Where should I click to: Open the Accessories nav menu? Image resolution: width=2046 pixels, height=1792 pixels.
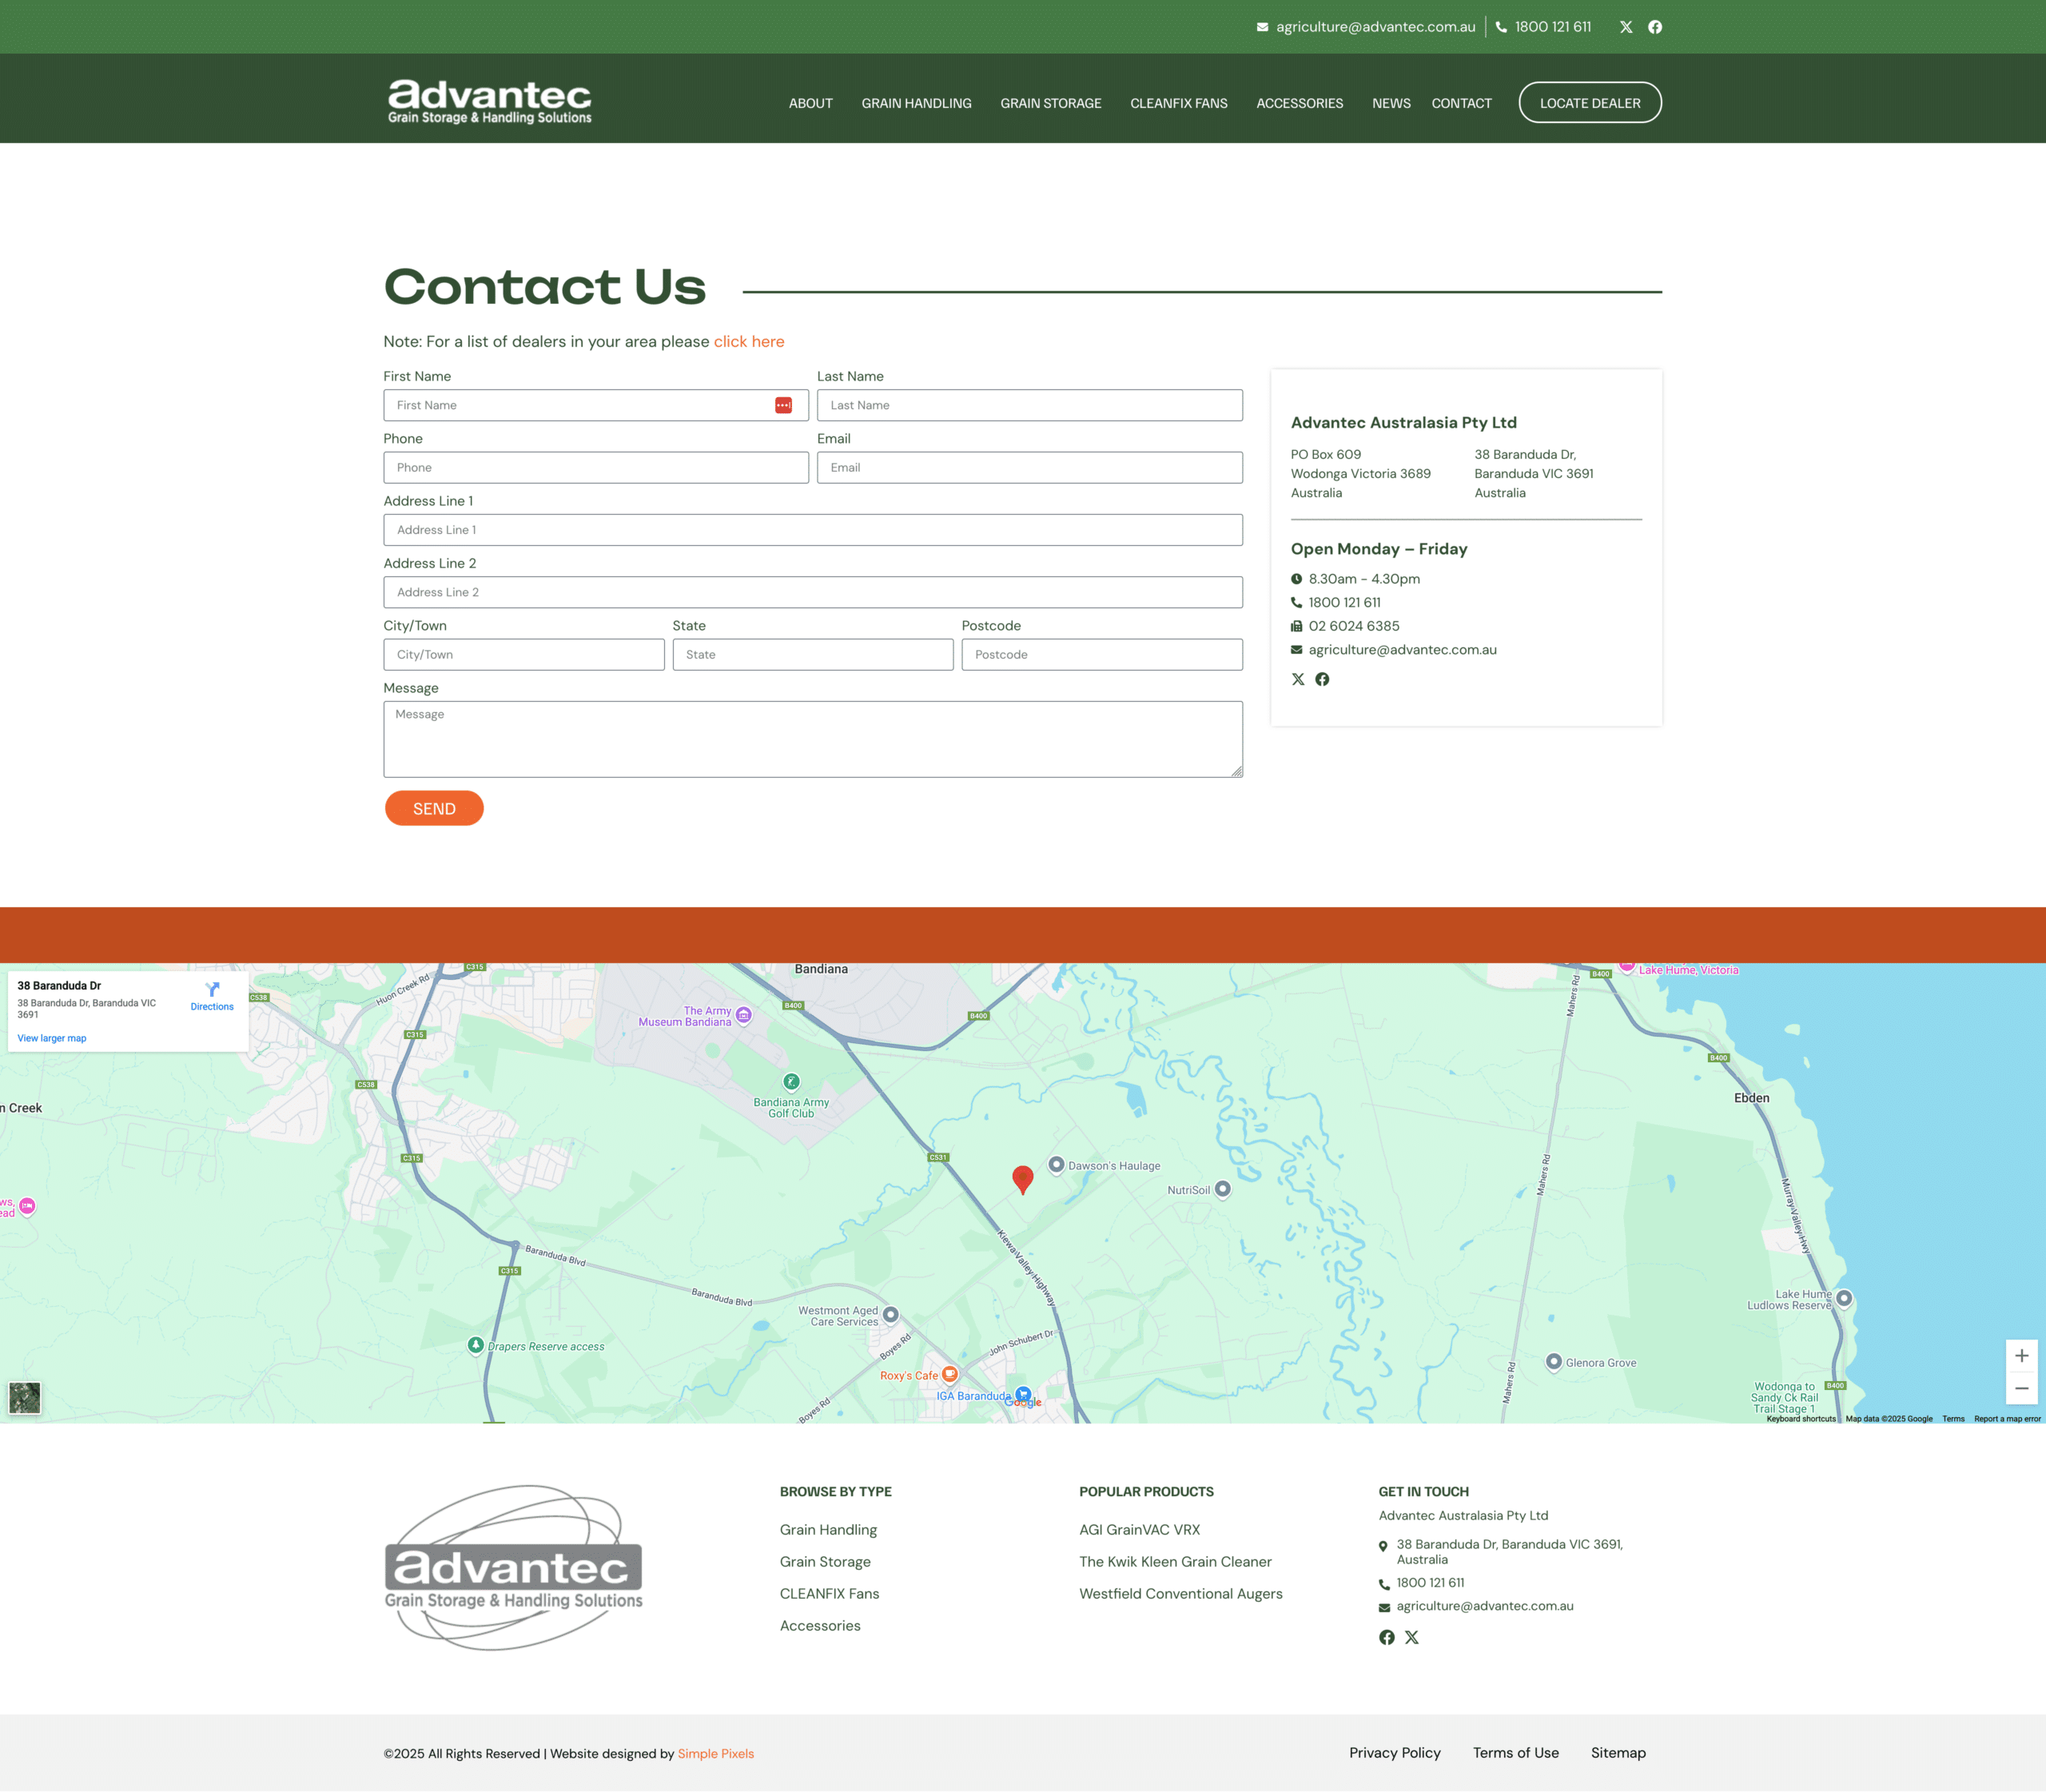click(x=1299, y=103)
